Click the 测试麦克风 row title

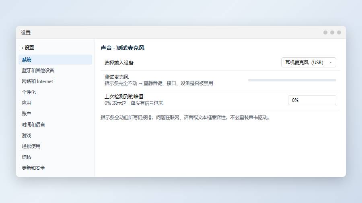[117, 77]
